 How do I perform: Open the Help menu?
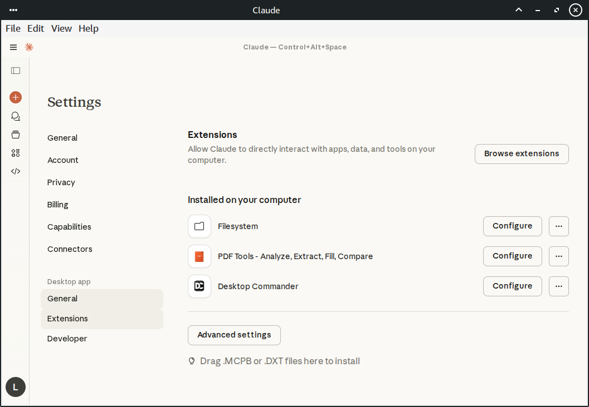[89, 28]
